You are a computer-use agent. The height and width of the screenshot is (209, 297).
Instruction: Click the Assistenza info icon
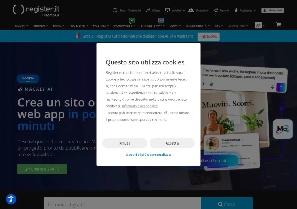pyautogui.click(x=236, y=10)
